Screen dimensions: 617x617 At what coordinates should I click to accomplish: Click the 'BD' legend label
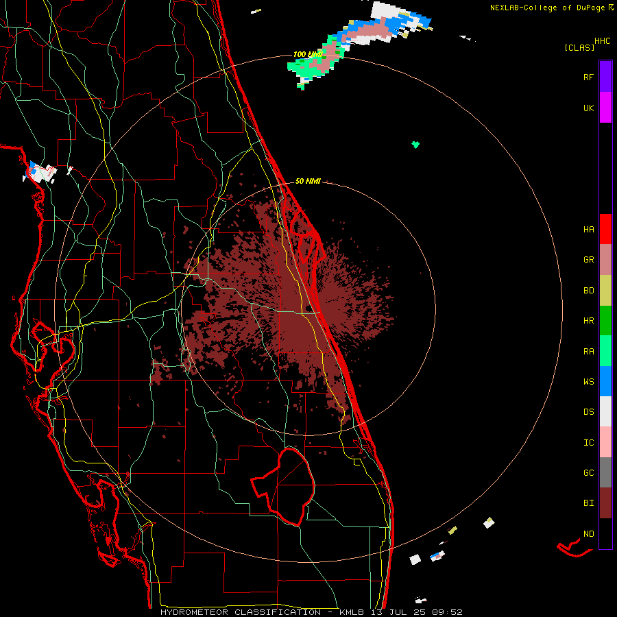[x=588, y=291]
